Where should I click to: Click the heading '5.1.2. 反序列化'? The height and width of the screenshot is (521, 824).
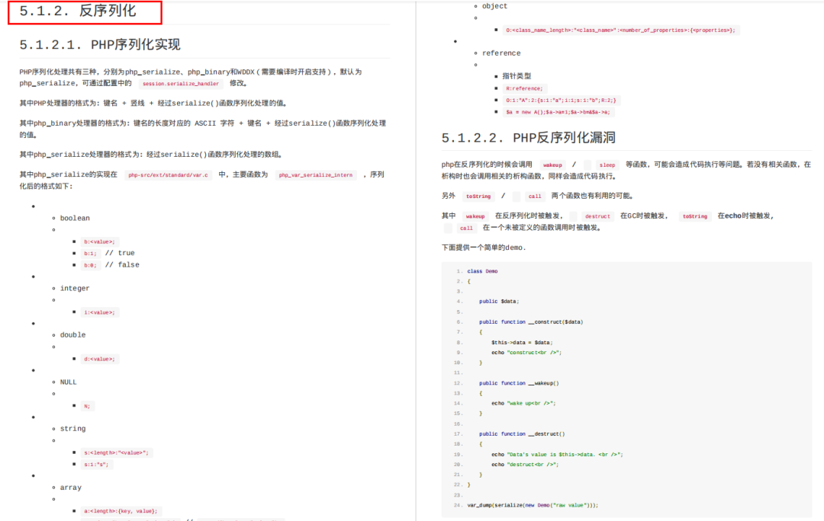(x=78, y=11)
